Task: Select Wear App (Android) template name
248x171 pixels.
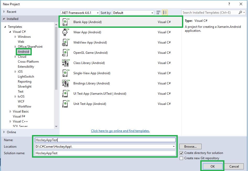Action: (x=87, y=32)
